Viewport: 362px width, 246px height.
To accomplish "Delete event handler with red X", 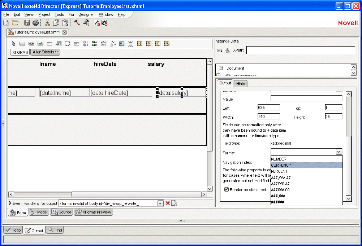I will tap(168, 203).
